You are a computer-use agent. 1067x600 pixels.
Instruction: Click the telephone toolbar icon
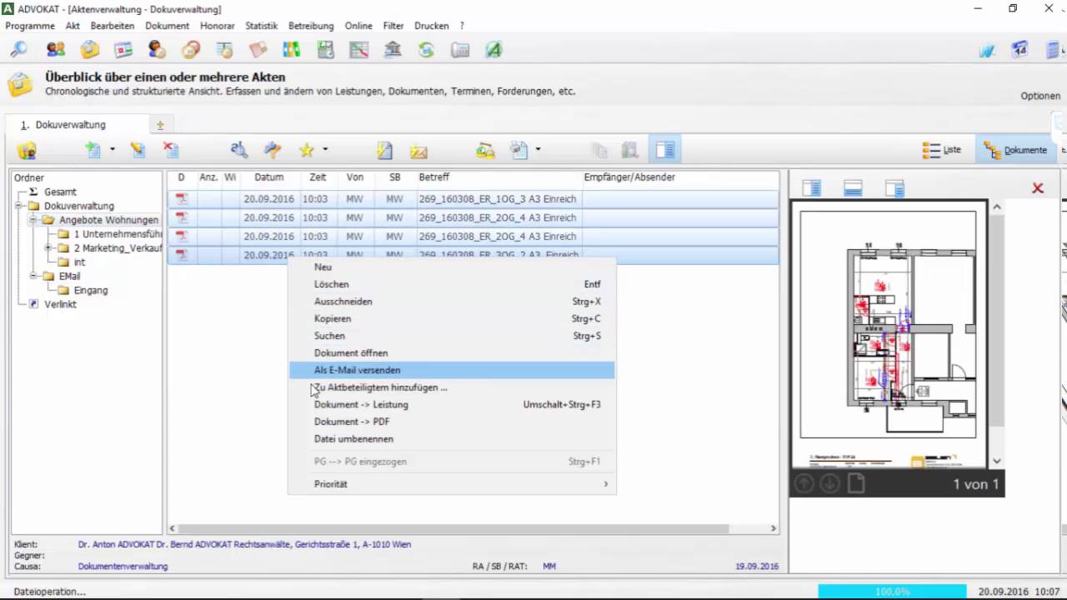point(460,50)
